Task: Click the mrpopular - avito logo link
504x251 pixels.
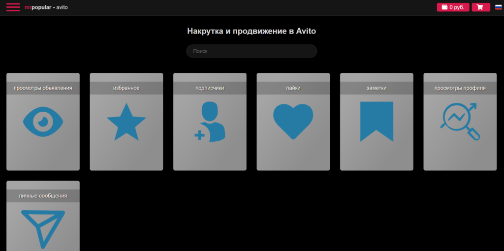Action: 46,7
